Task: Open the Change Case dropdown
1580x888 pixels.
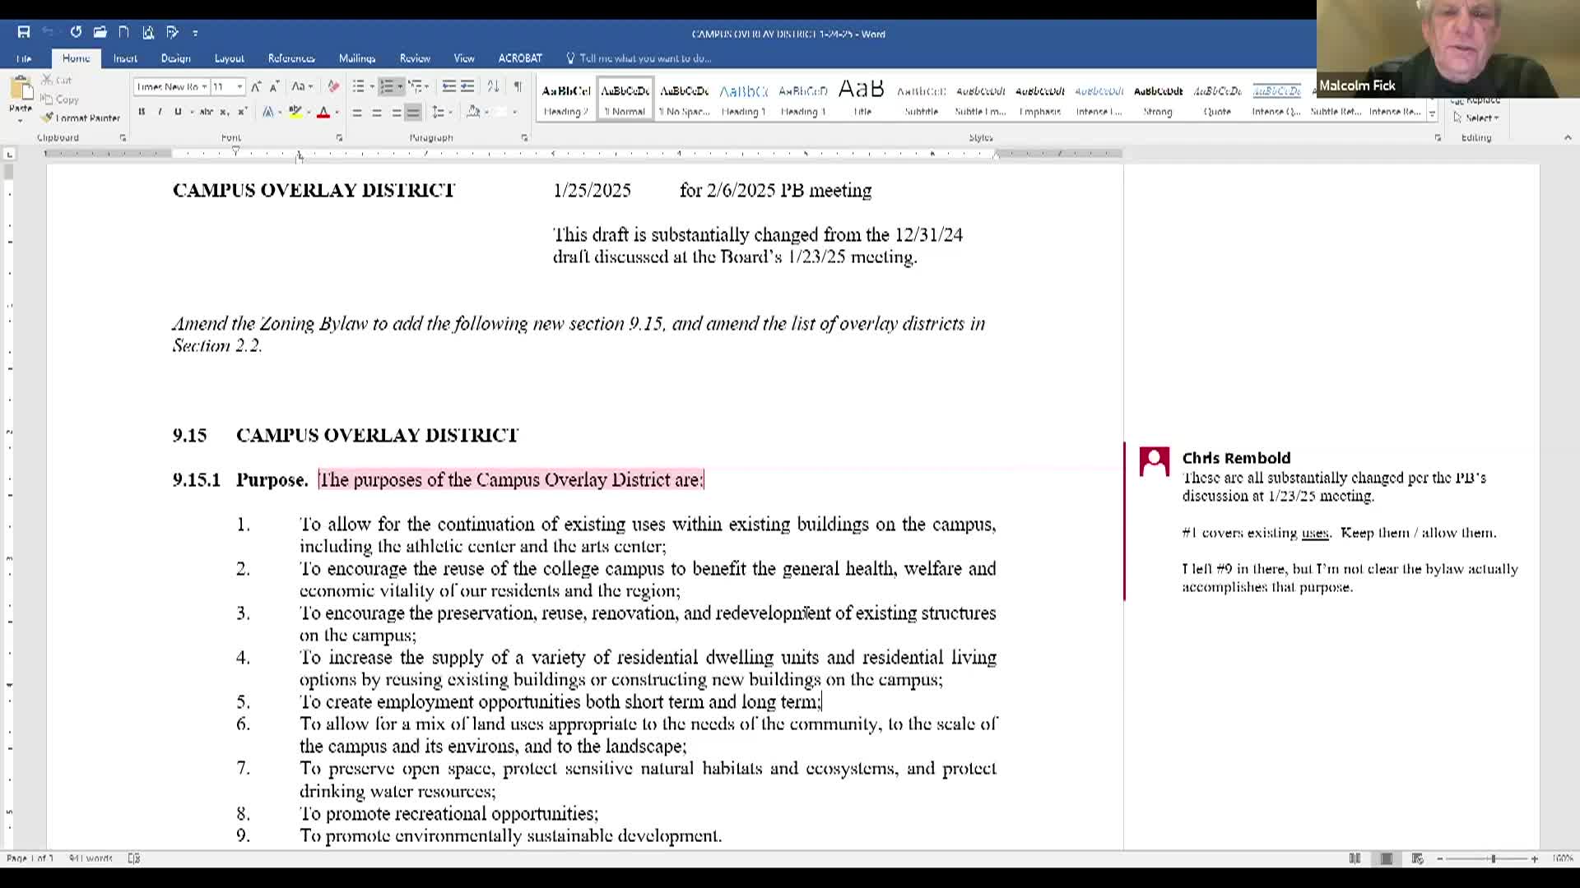Action: pos(303,86)
